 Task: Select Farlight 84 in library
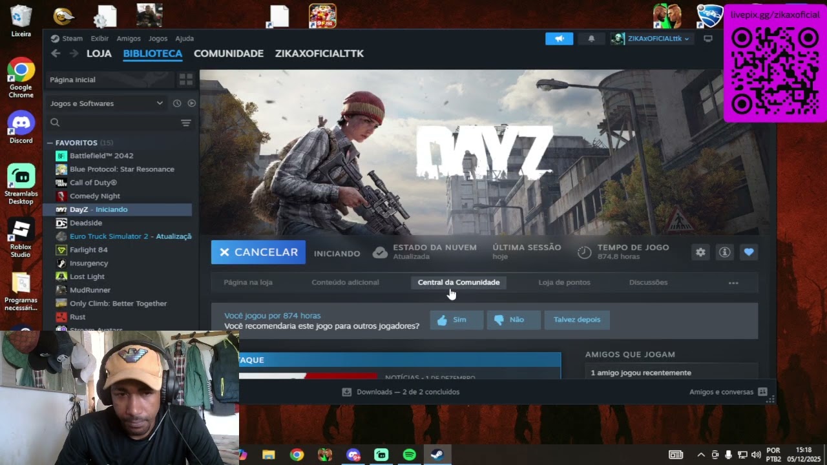[89, 250]
